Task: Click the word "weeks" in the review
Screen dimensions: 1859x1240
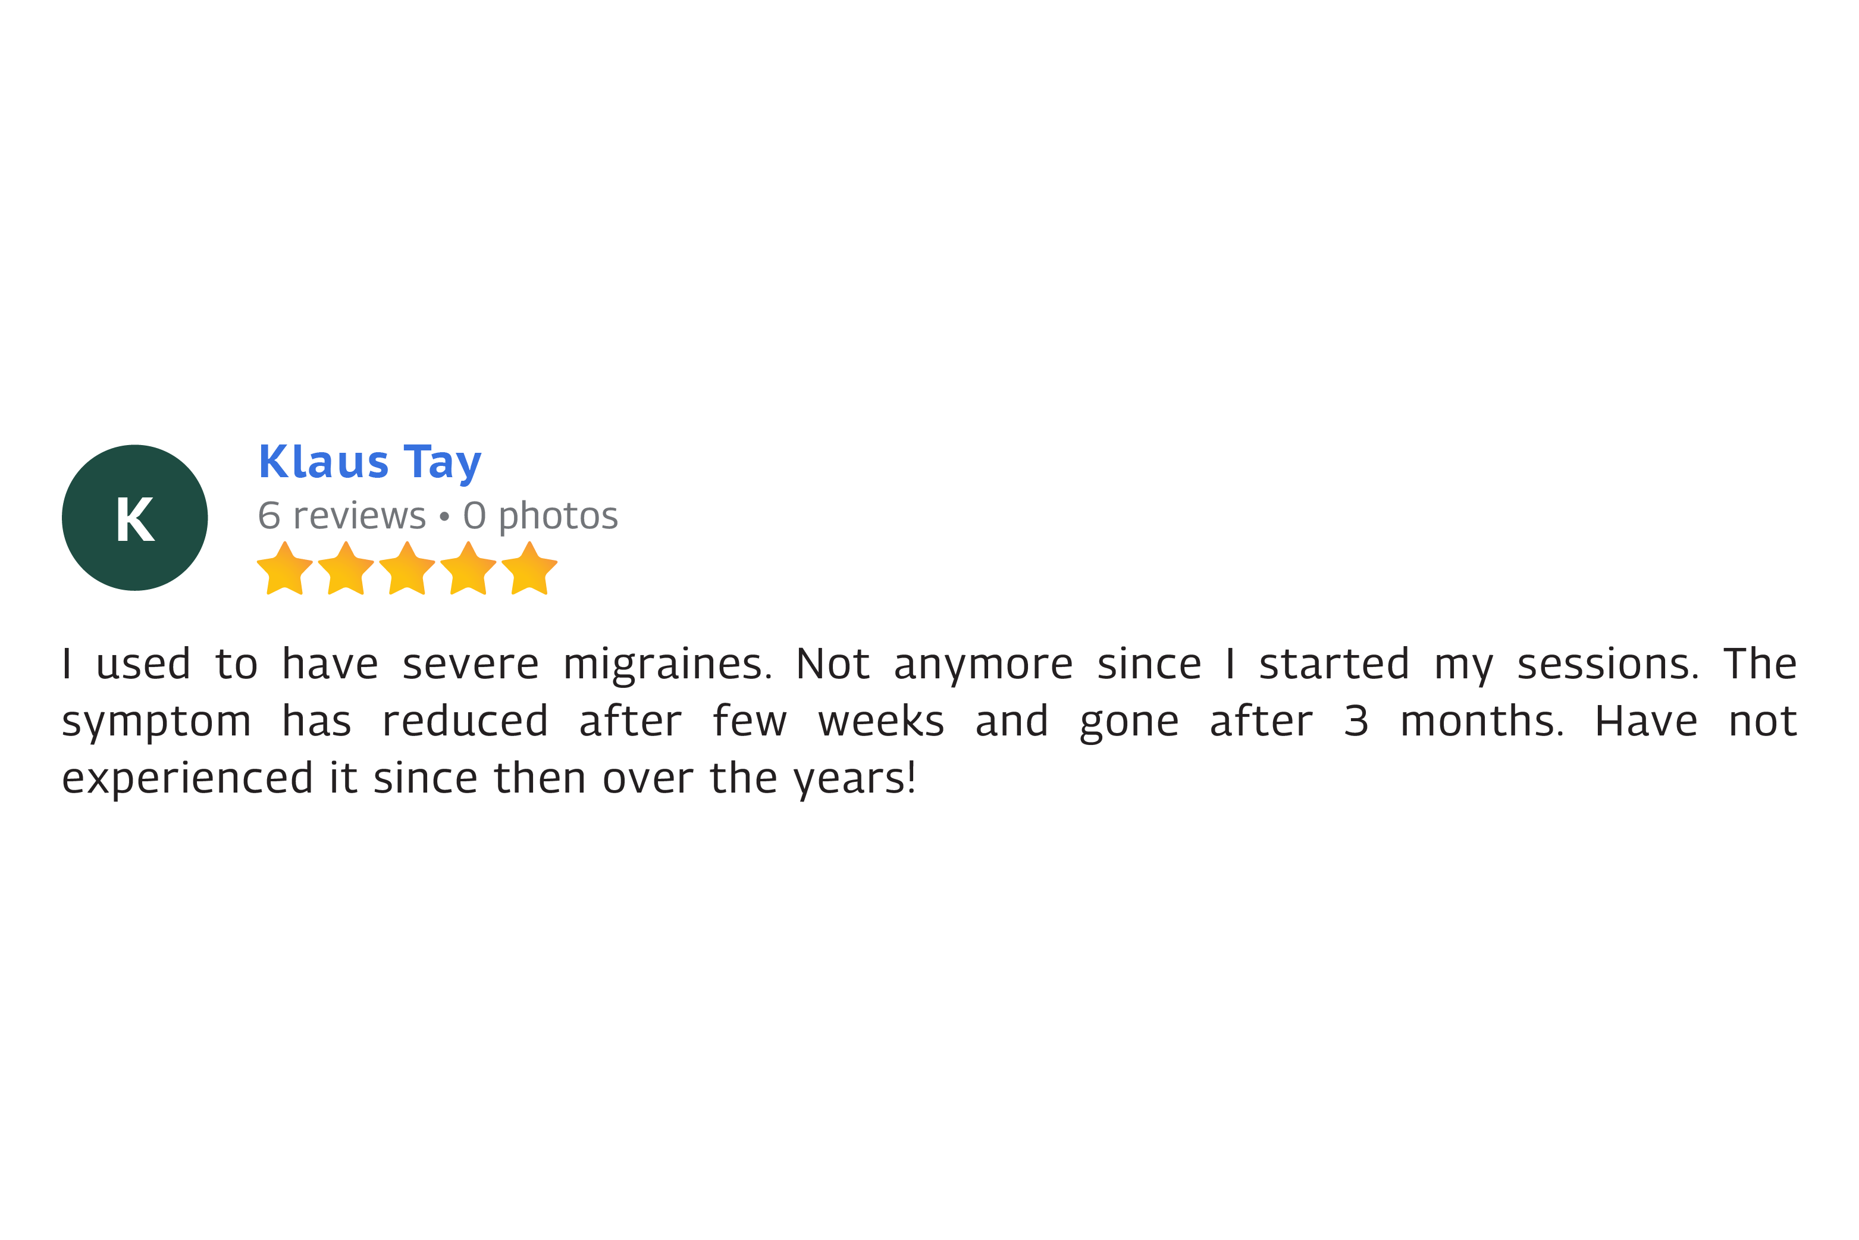Action: pos(881,722)
